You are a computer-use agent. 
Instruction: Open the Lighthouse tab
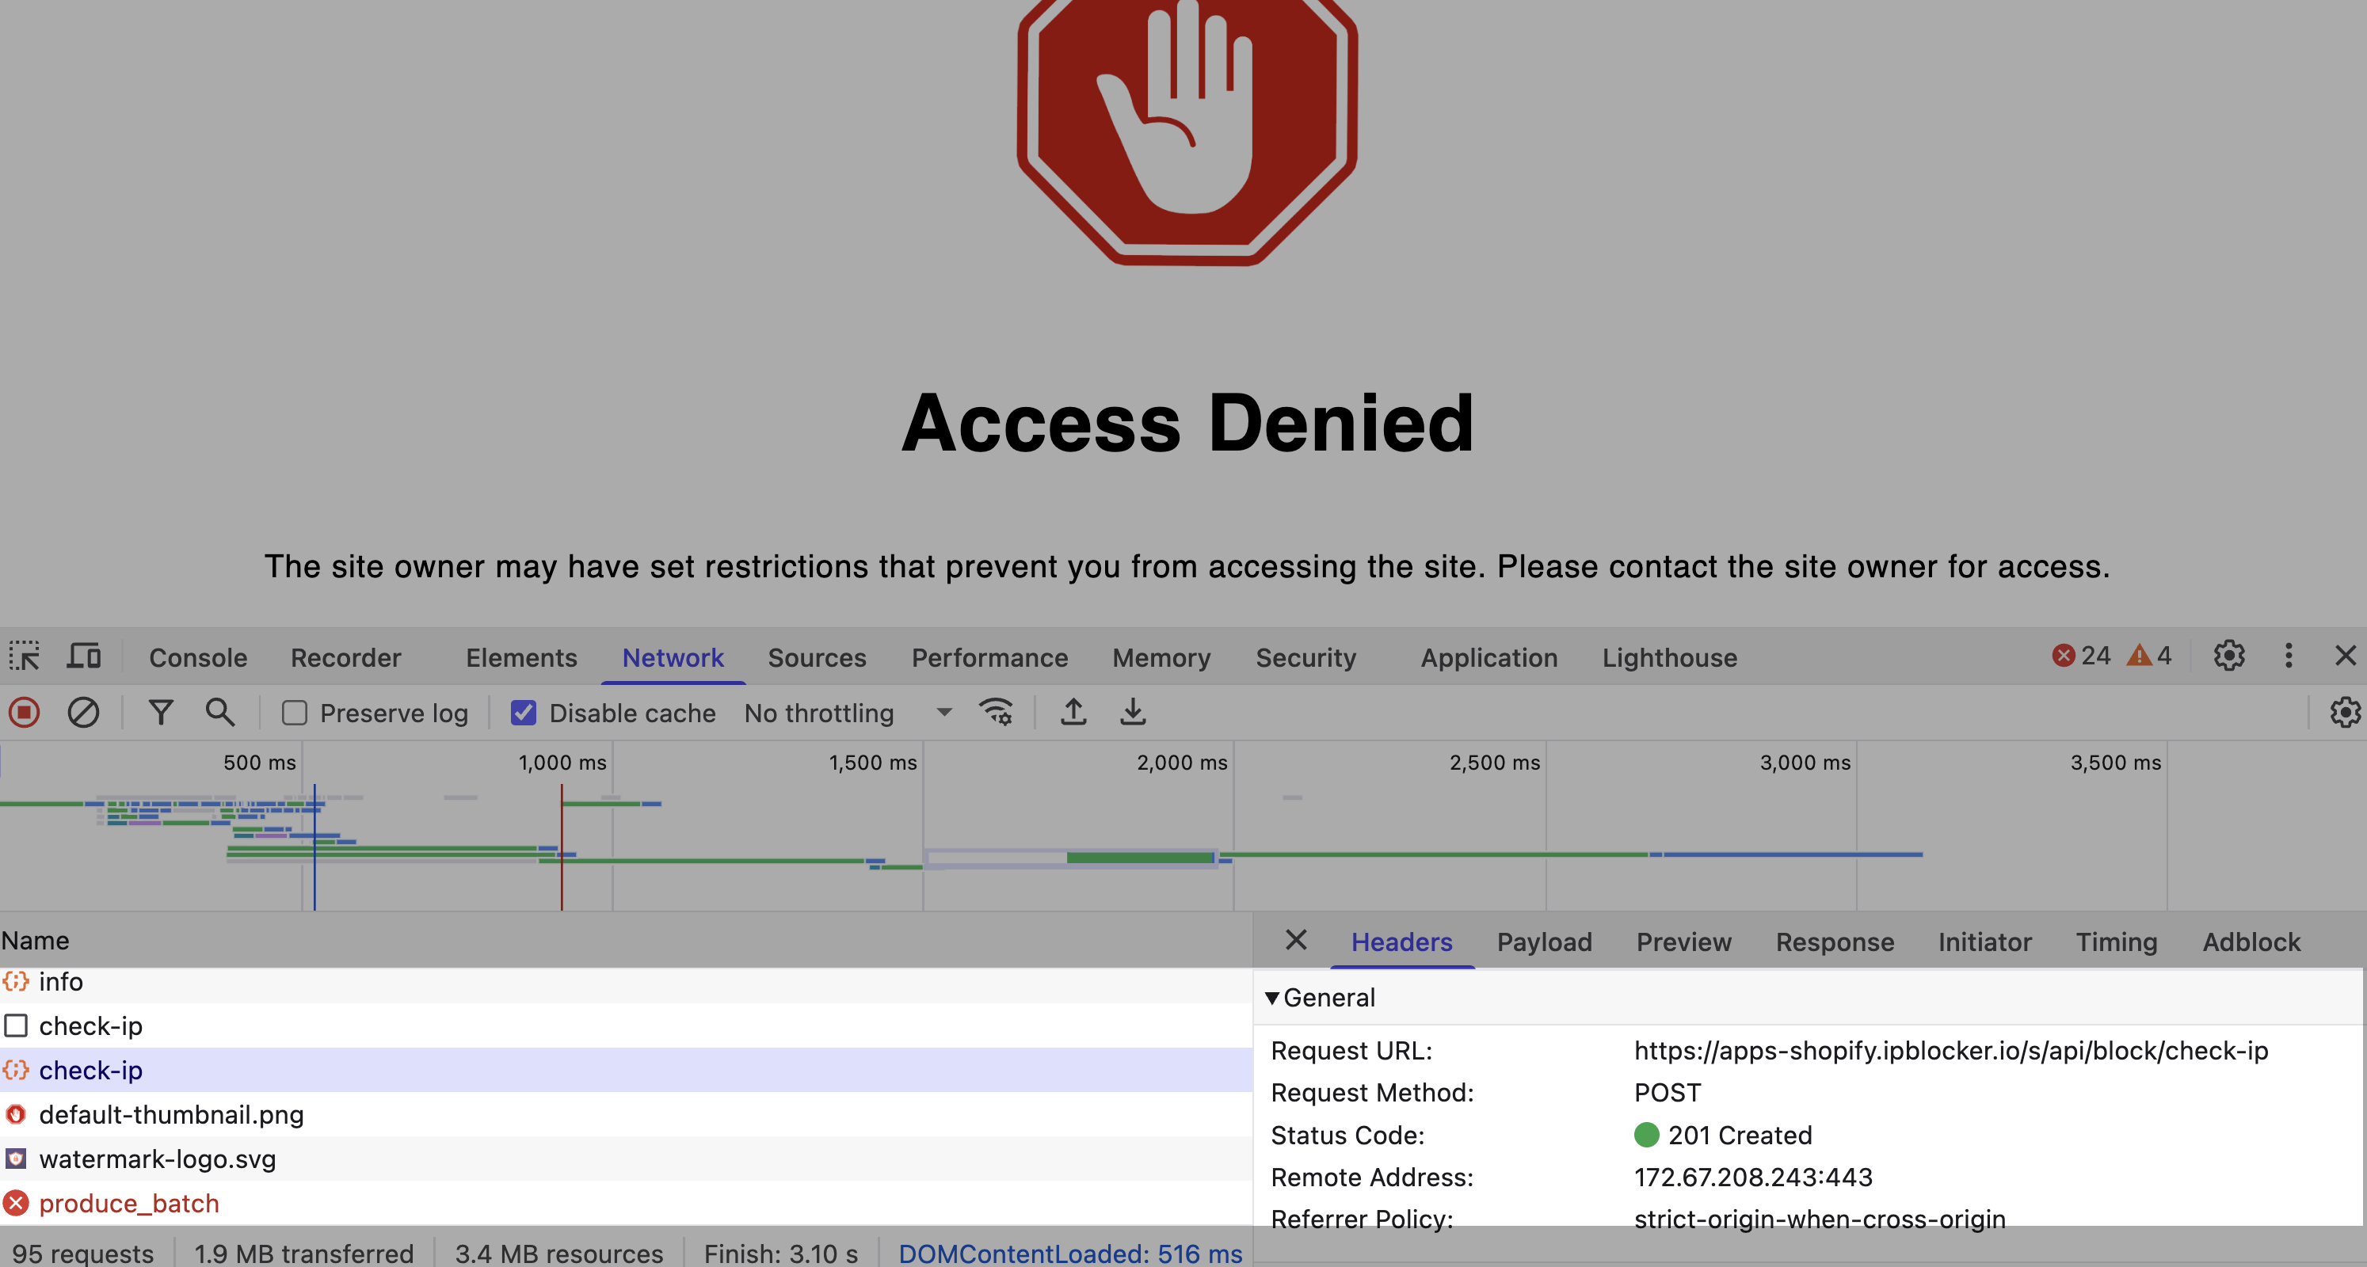pos(1670,658)
